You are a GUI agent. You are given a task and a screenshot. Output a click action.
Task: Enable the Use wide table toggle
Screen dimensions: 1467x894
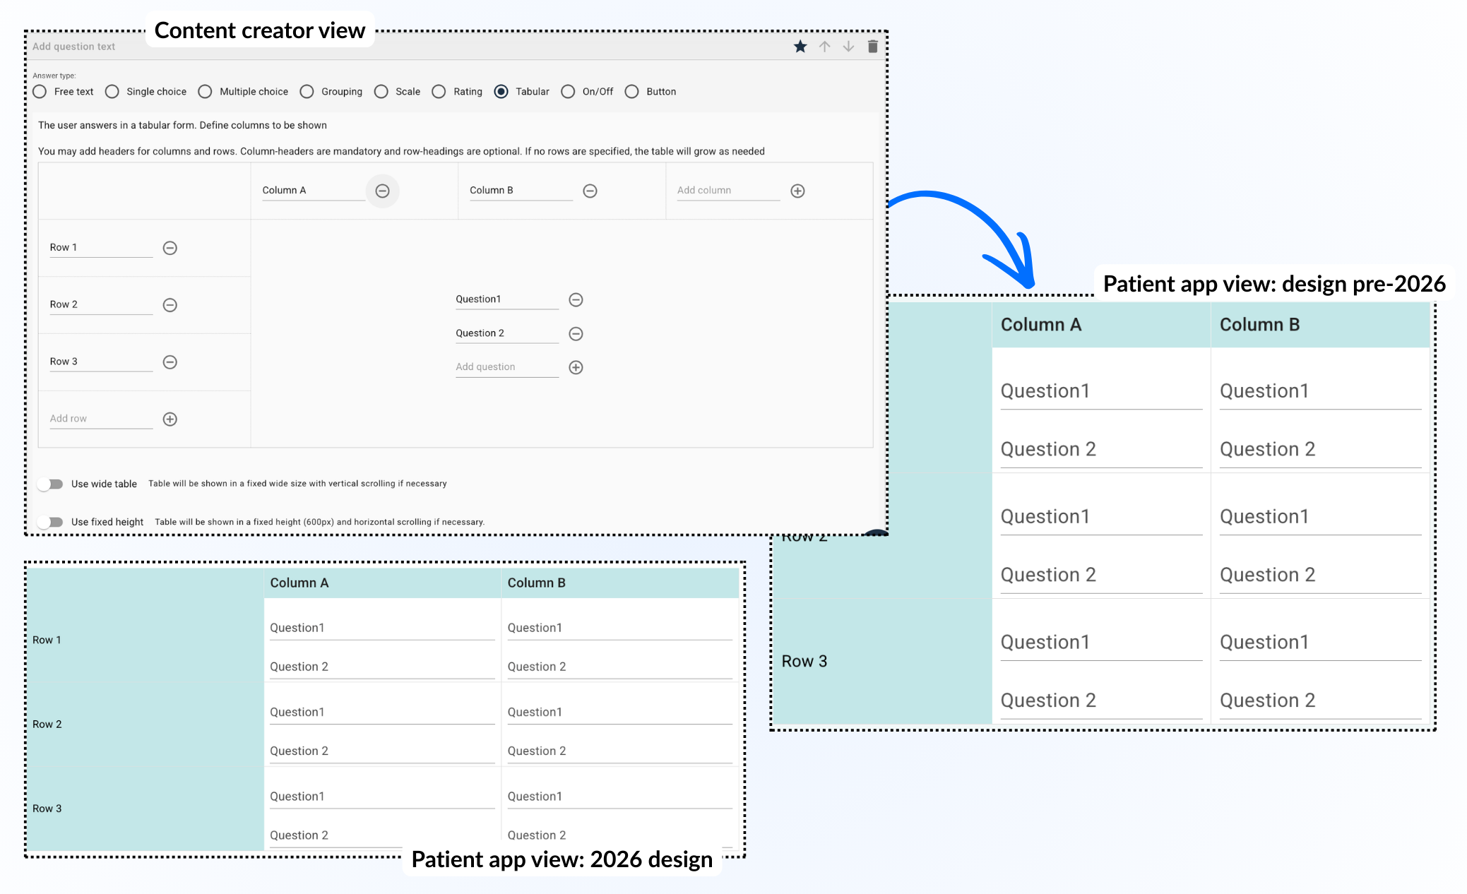51,484
